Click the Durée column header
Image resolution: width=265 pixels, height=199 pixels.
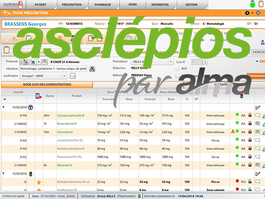coord(50,96)
